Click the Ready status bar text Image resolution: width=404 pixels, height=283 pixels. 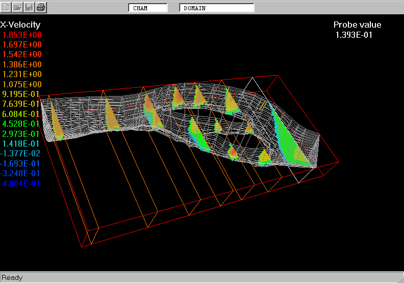12,277
